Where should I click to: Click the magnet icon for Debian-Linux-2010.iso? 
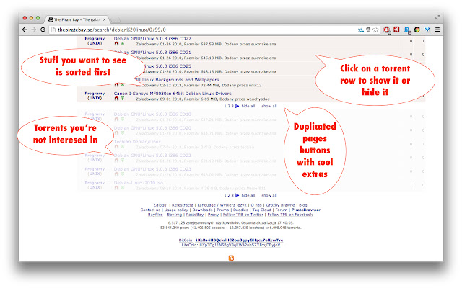click(116, 187)
